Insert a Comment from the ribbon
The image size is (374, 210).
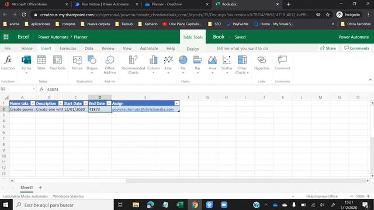coord(282,62)
